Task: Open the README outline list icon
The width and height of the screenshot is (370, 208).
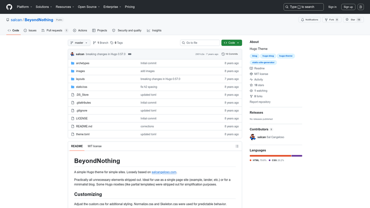Action: coord(237,146)
